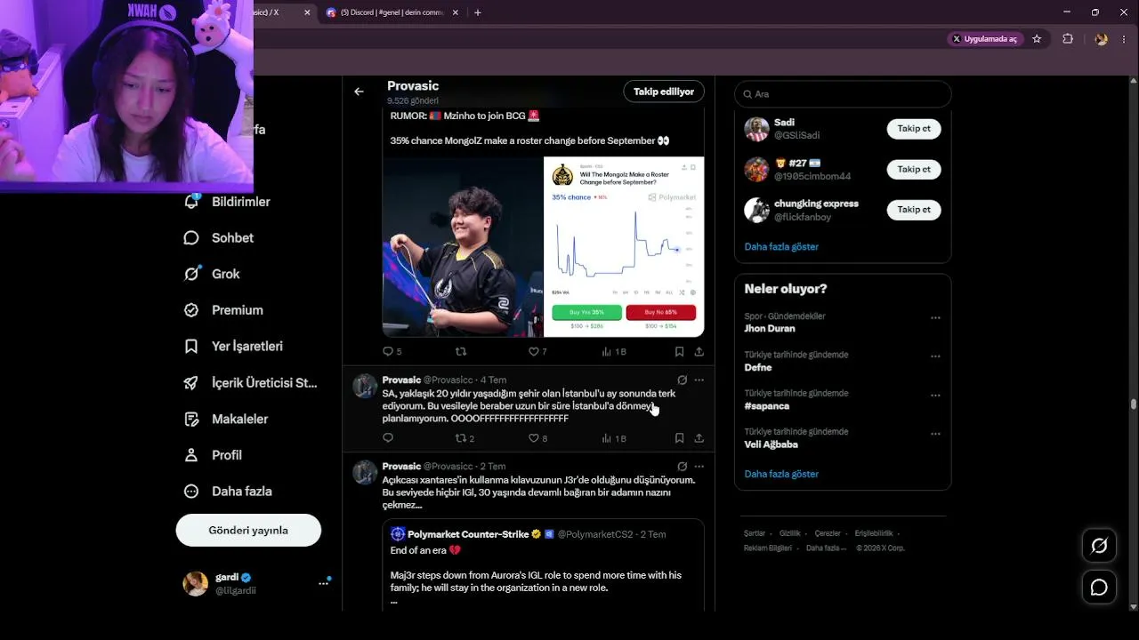The height and width of the screenshot is (640, 1139).
Task: Show more follow suggestions with Daha fazla göster
Action: click(781, 246)
